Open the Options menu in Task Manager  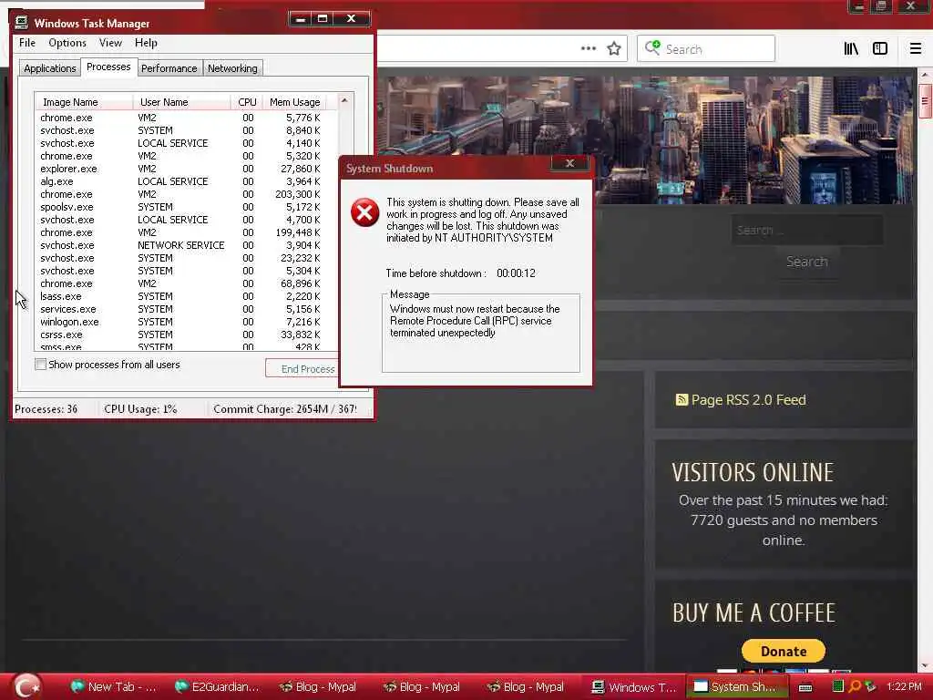point(67,43)
